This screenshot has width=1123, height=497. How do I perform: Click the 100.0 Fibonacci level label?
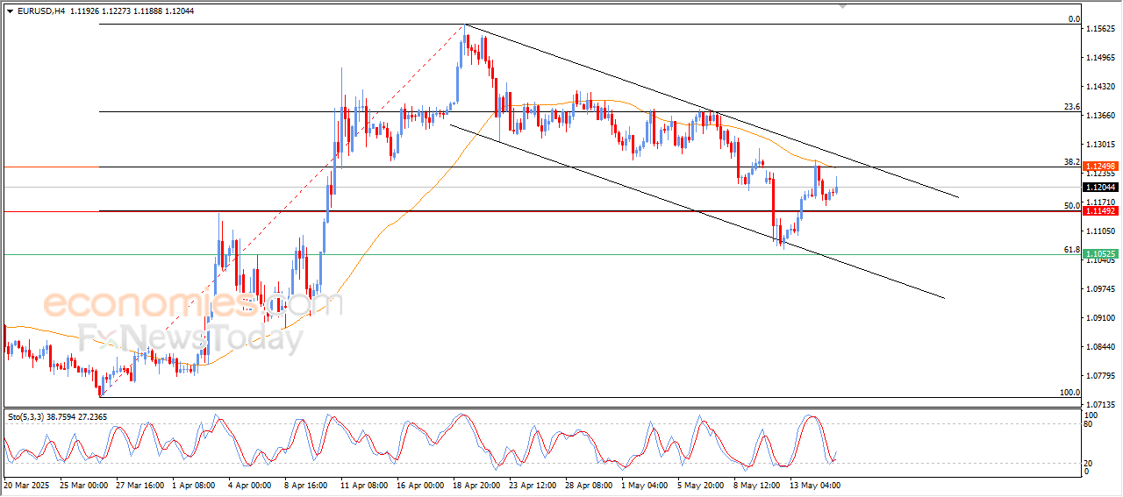point(1069,393)
